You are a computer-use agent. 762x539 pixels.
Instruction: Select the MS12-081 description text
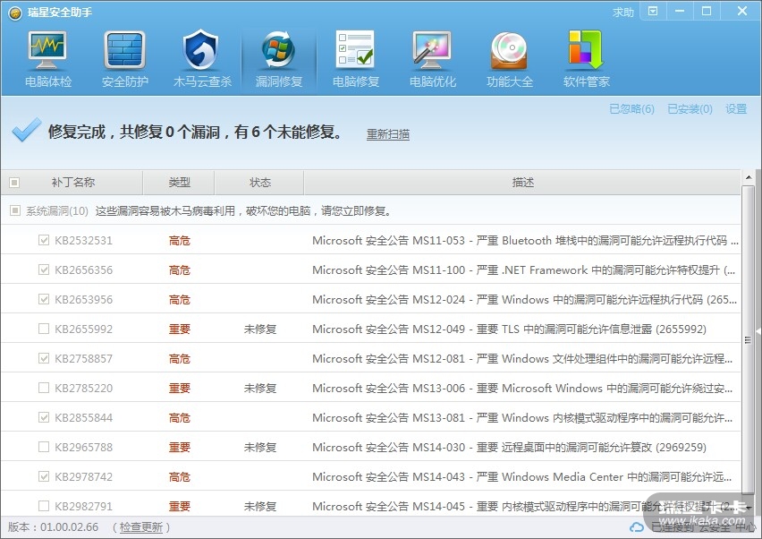[522, 359]
